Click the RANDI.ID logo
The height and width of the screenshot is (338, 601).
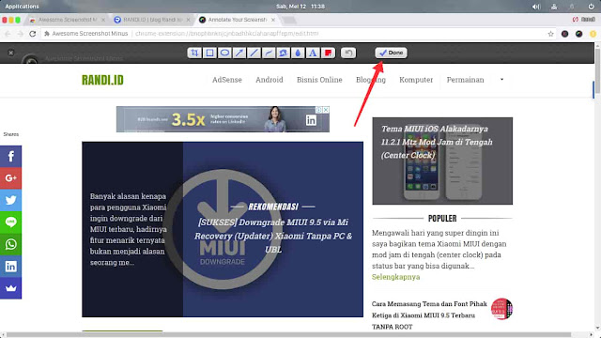102,80
